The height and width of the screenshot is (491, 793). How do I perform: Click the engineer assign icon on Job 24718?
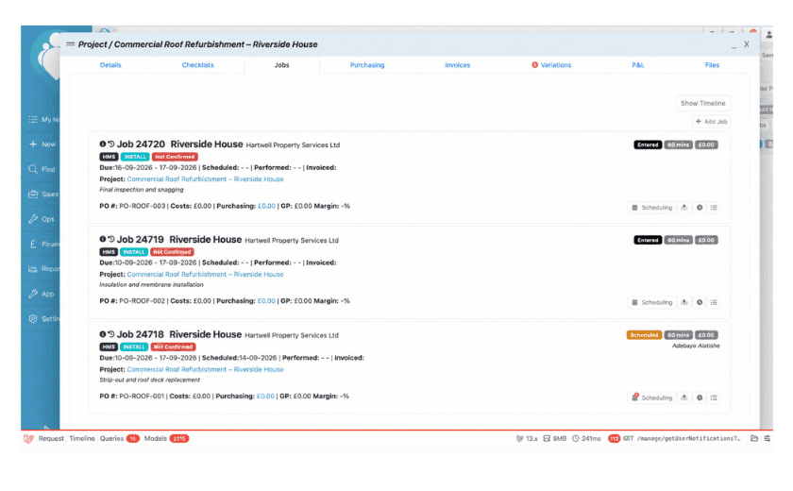click(x=684, y=398)
